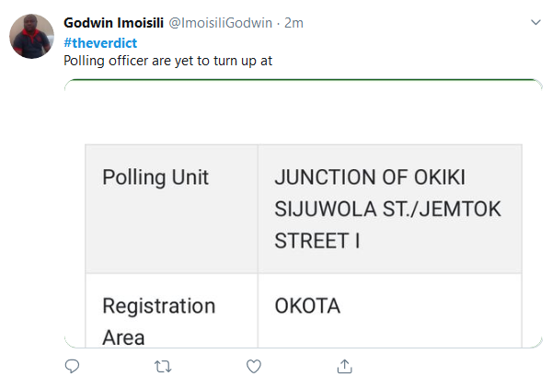Open Godwin Imoisili's profile picture
Viewport: 552px width, 388px height.
(x=31, y=37)
